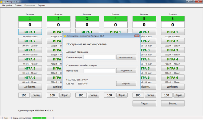
Task: Click the app icon in the main title bar
Action: pos(2,2)
